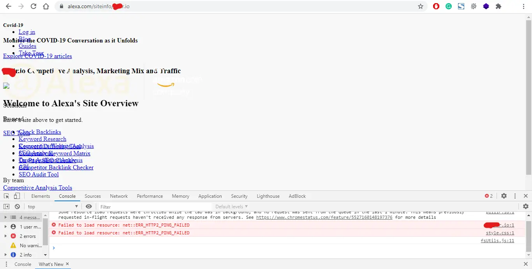Image resolution: width=532 pixels, height=269 pixels.
Task: Open the fsUtils.js:11 source link
Action: [497, 241]
